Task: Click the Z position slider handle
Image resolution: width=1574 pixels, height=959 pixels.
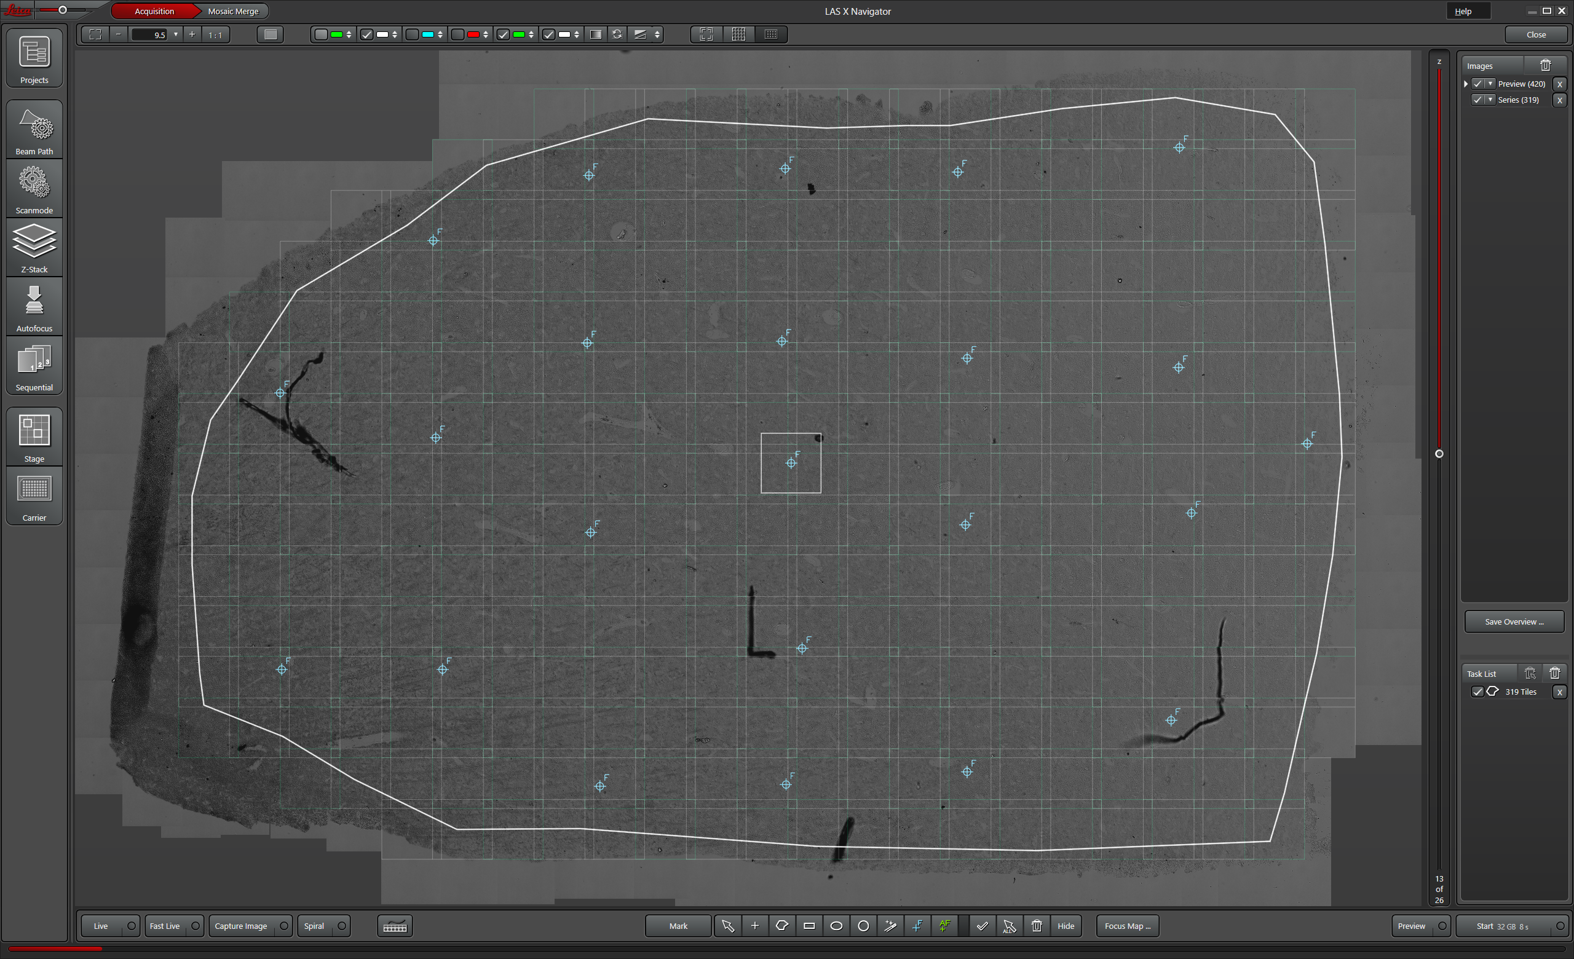Action: pos(1439,454)
